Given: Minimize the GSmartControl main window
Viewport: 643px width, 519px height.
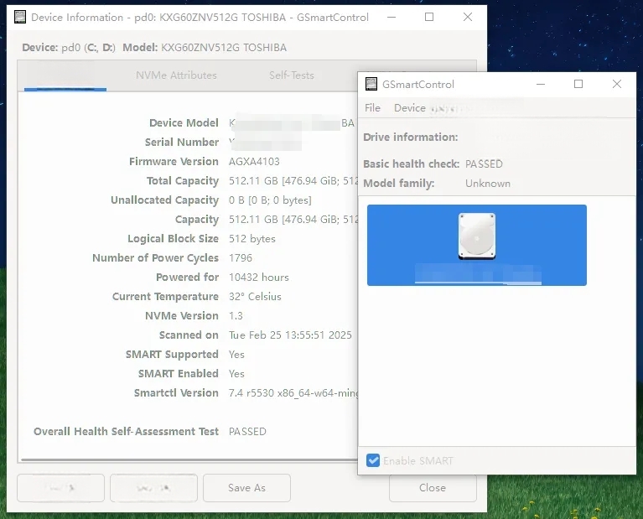Looking at the screenshot, I should point(541,84).
